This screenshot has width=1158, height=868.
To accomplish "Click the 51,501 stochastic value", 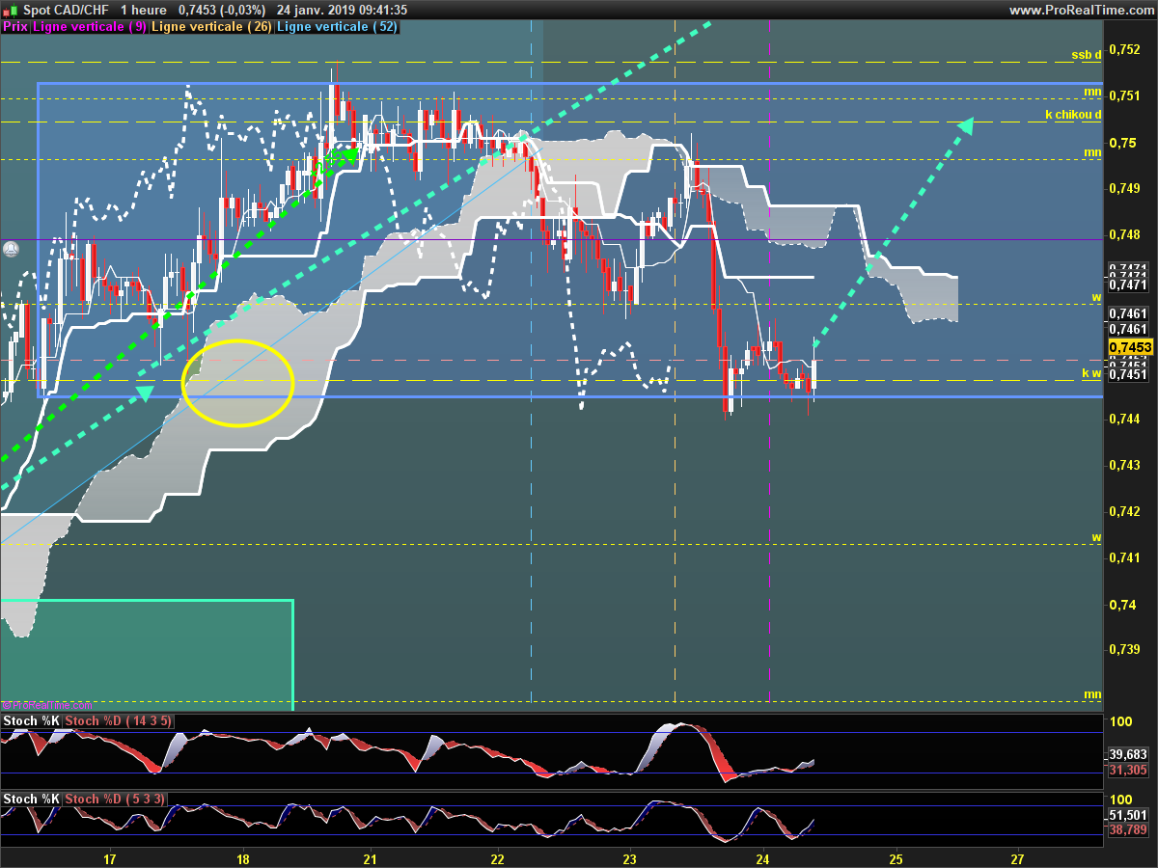I will click(x=1128, y=815).
